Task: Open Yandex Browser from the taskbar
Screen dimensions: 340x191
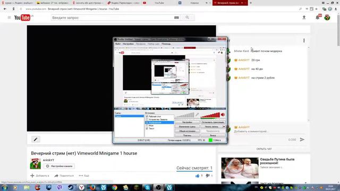Action: pos(81,187)
